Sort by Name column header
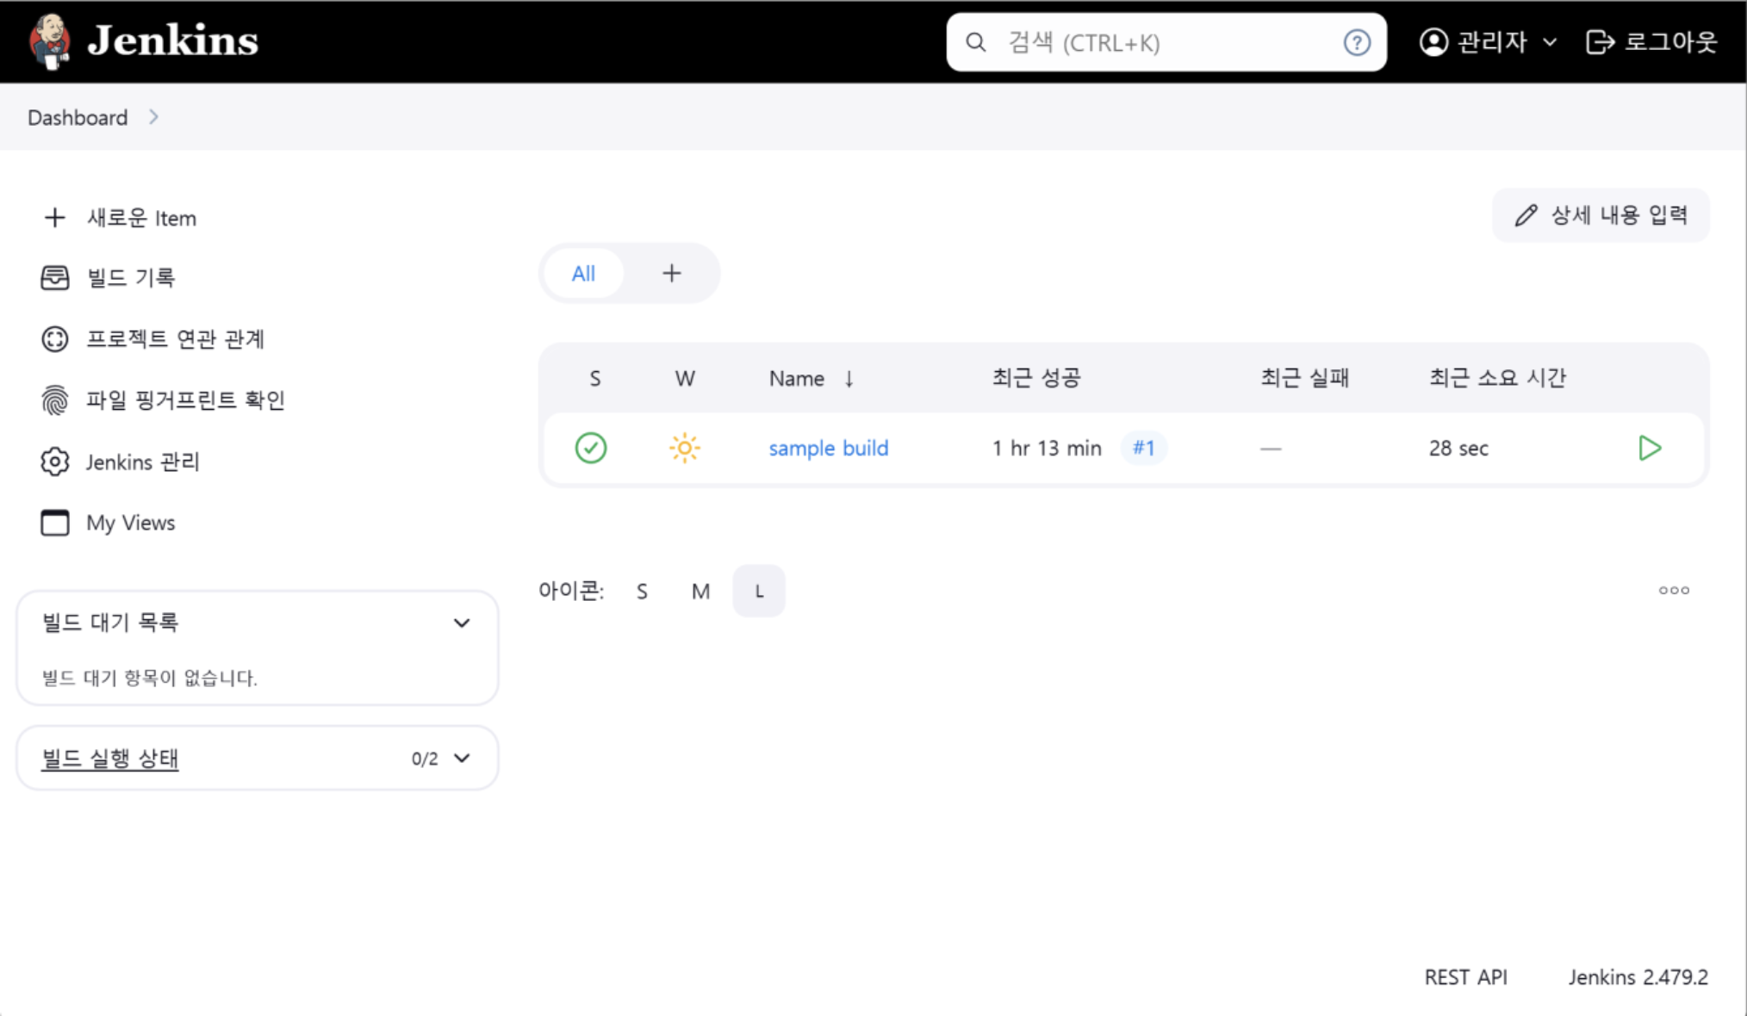 [x=811, y=379]
